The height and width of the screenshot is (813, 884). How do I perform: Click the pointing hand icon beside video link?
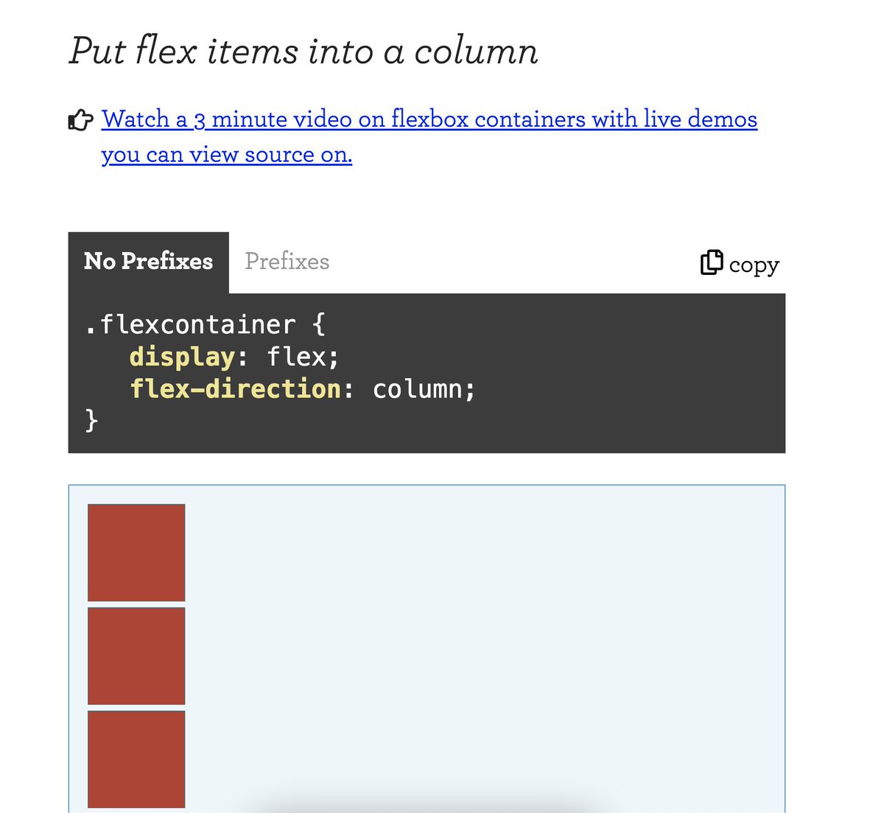80,119
